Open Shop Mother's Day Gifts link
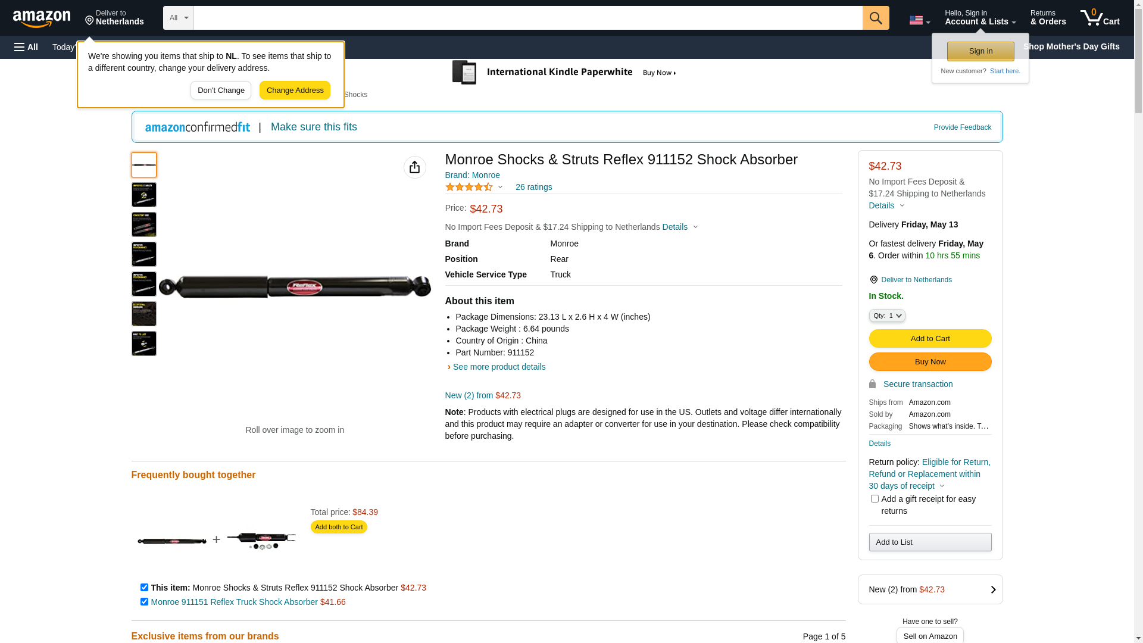Image resolution: width=1143 pixels, height=643 pixels. pyautogui.click(x=1070, y=46)
